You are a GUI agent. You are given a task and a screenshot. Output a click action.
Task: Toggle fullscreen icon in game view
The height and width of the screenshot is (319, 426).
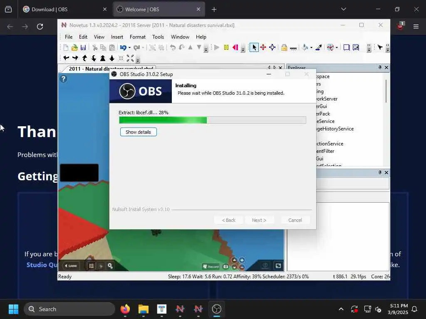click(x=278, y=265)
